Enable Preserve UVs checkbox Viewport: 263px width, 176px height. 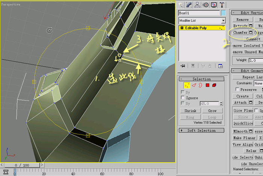(x=237, y=89)
